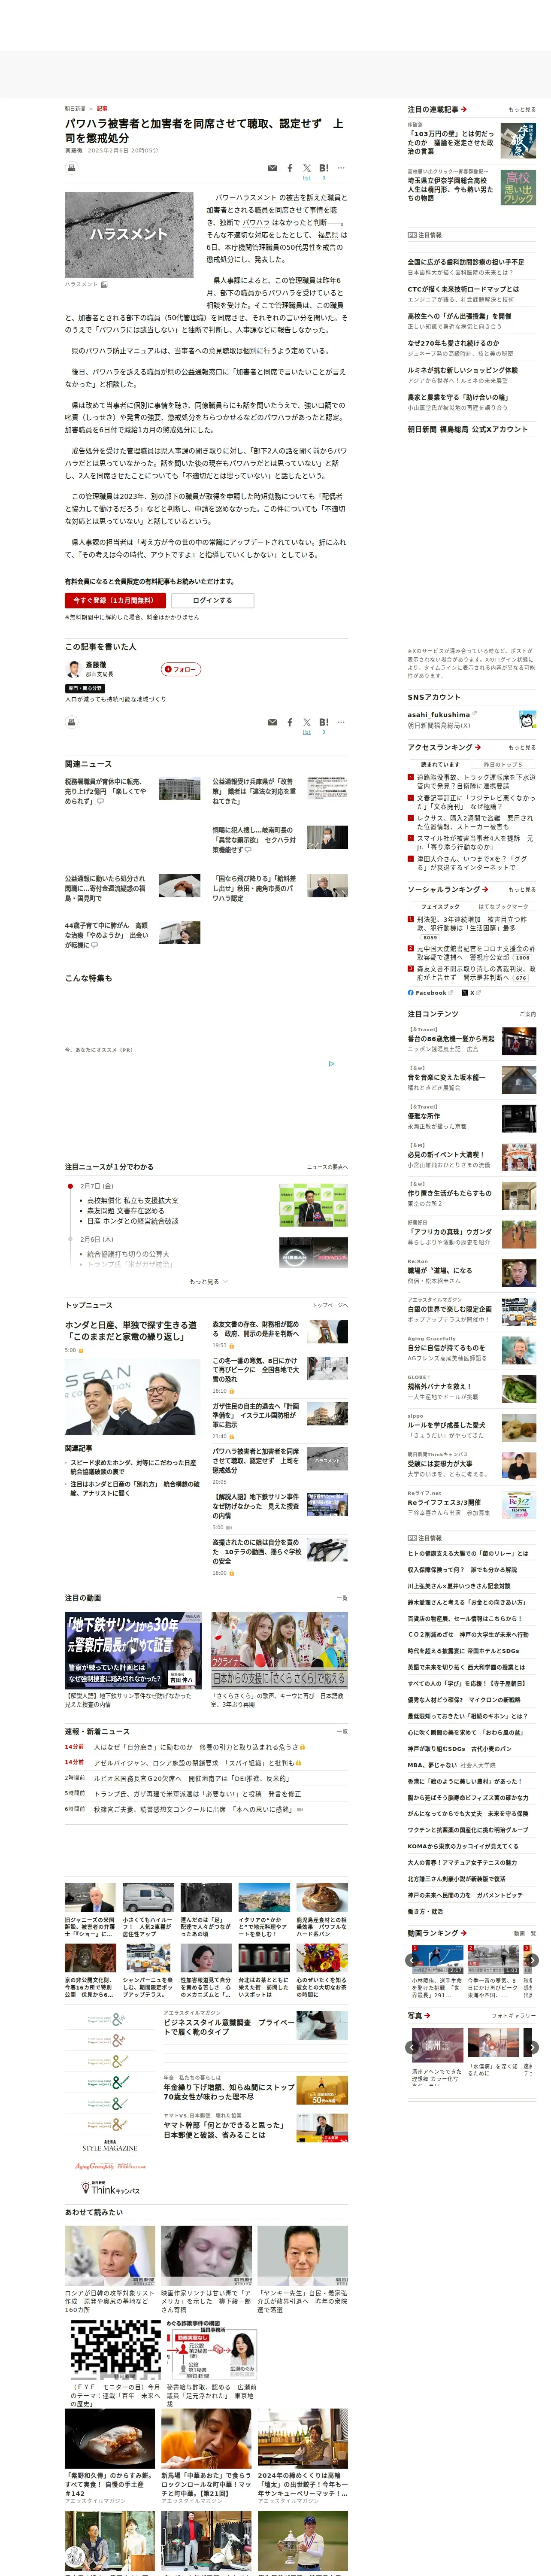Screen dimensions: 551x2576
Task: Click もっと見る beside 注目の連載記事
Action: coord(522,109)
